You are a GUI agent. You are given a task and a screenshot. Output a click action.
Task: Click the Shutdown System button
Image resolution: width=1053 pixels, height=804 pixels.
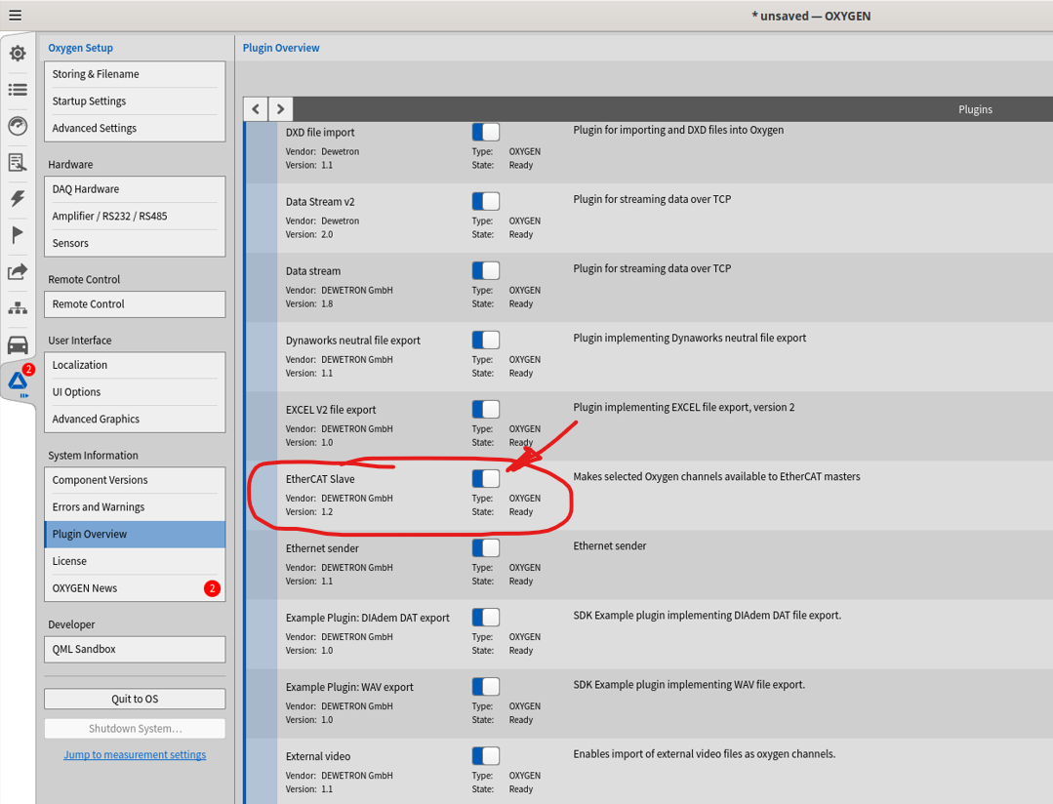point(135,728)
